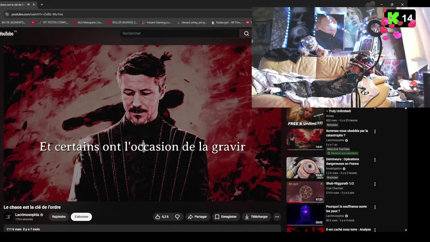Screen dimensions: 430x242
Task: Open ALG Motoparts bookmark
Action: tap(88, 23)
